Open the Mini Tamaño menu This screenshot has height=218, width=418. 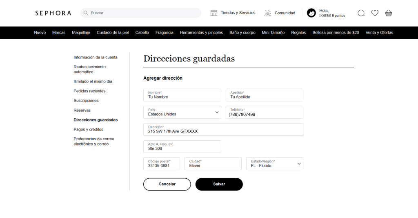pyautogui.click(x=273, y=33)
